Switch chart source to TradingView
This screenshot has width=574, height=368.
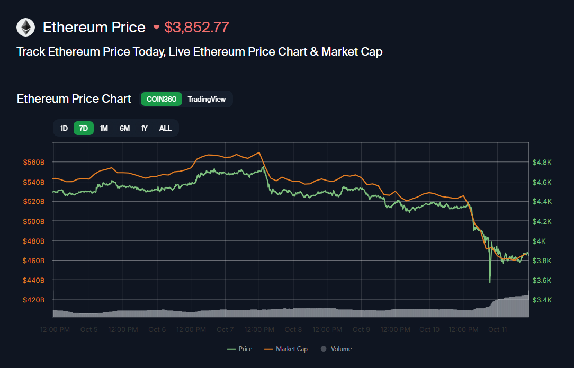tap(207, 99)
